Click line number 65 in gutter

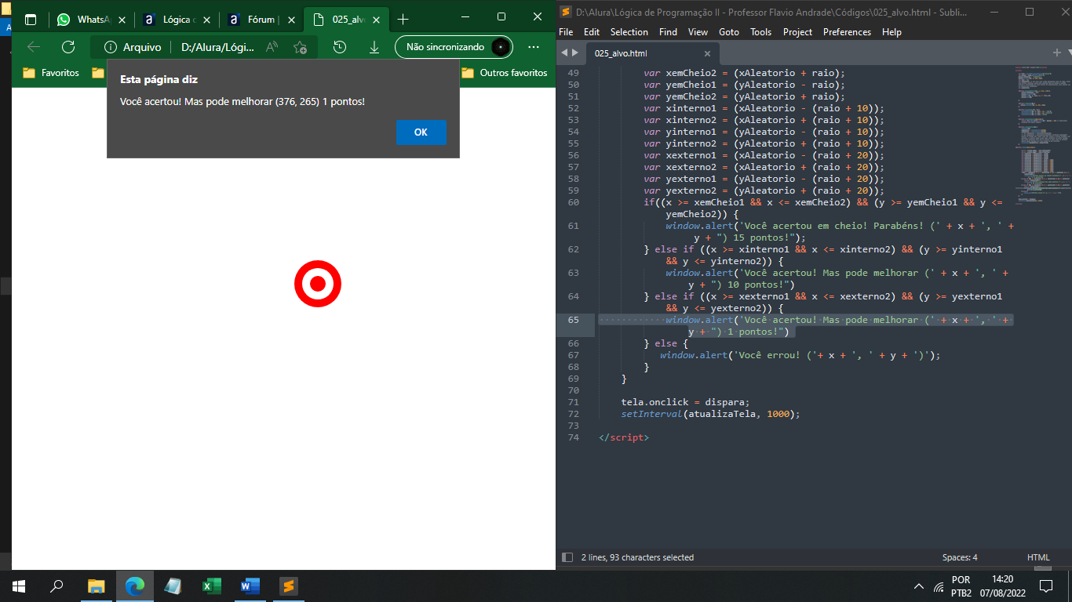click(572, 320)
